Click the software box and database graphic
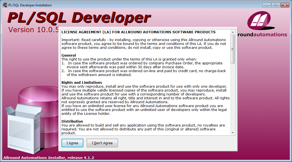The height and width of the screenshot is (162, 292). click(32, 120)
